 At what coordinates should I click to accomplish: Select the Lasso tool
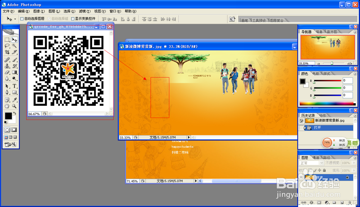(x=7, y=46)
